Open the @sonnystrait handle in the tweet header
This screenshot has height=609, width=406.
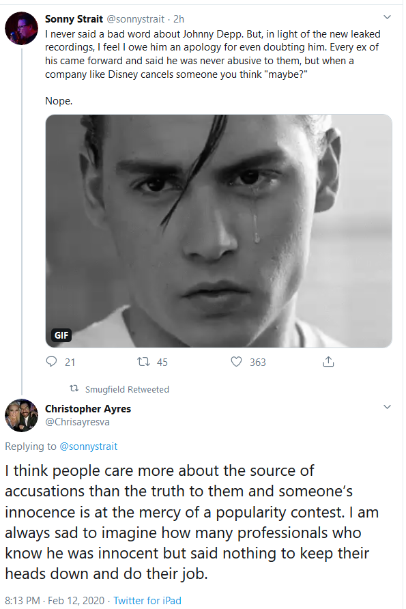click(x=136, y=19)
